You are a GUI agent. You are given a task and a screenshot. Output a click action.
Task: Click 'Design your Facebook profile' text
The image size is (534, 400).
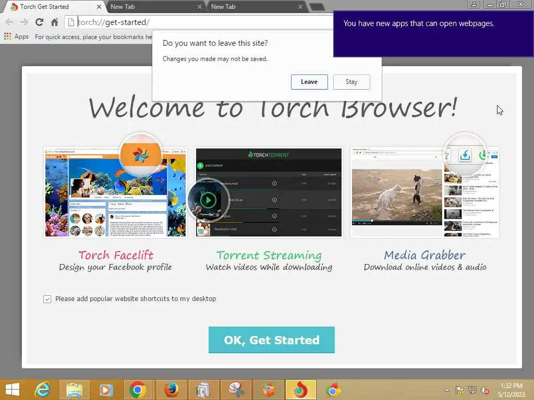click(x=115, y=267)
